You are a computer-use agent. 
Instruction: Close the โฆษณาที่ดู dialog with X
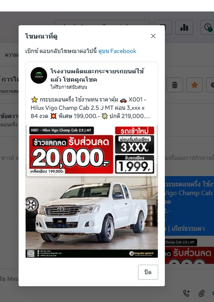click(x=153, y=36)
